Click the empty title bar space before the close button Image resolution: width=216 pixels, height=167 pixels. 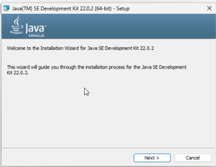[169, 9]
